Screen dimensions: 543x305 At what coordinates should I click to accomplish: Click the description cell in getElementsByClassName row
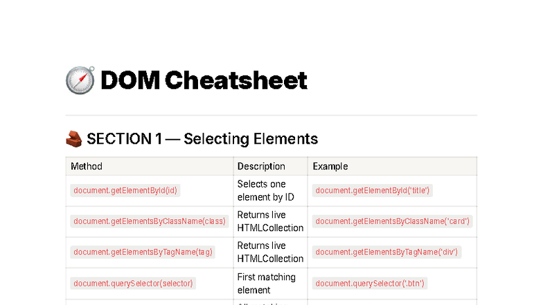(x=270, y=221)
